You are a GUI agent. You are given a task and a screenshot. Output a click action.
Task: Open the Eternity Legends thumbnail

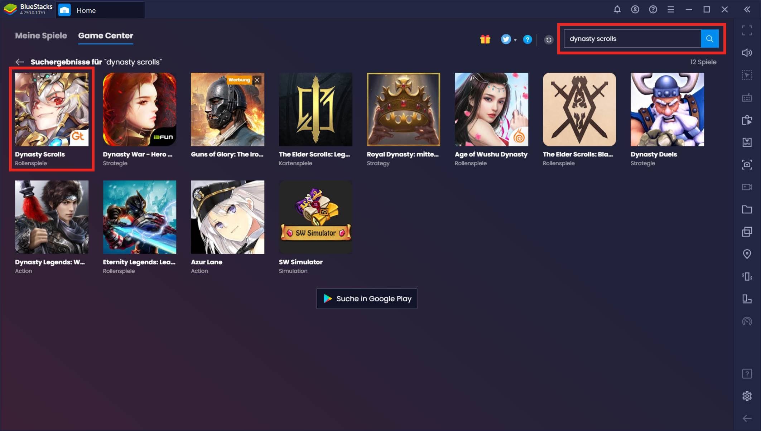click(x=140, y=217)
